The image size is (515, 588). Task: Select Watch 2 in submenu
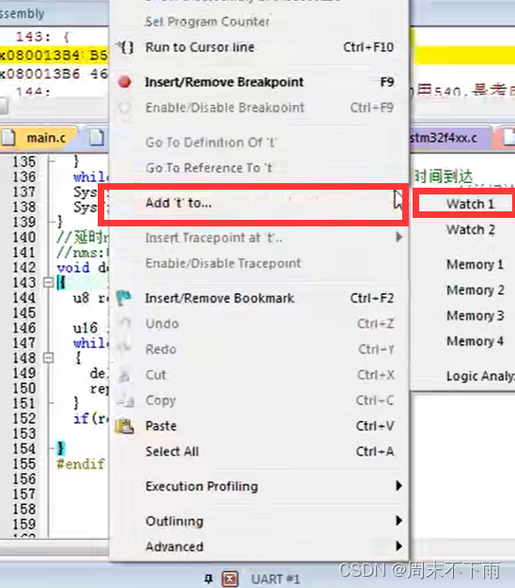470,229
